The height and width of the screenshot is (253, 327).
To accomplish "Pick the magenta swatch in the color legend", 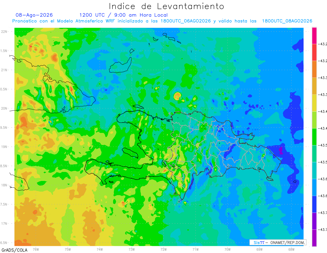I will pos(314,35).
